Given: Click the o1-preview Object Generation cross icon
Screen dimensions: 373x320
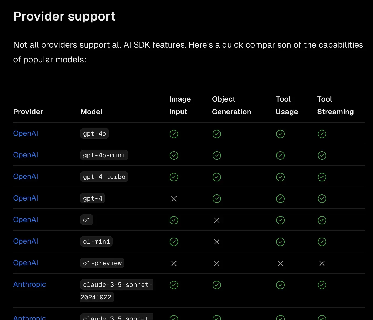Looking at the screenshot, I should click(217, 263).
